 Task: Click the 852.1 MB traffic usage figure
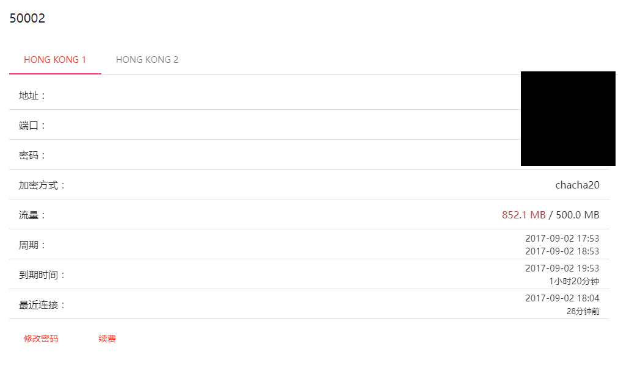[523, 215]
